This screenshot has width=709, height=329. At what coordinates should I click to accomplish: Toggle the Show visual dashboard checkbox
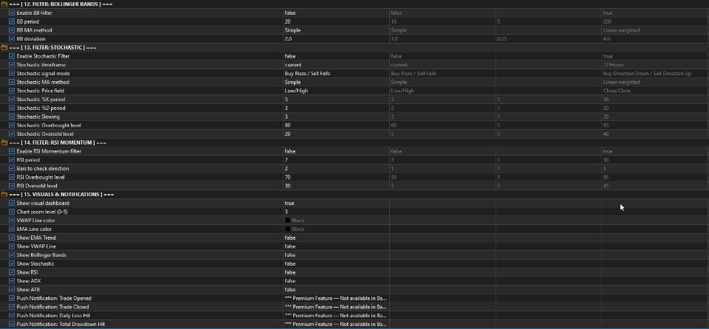click(12, 204)
